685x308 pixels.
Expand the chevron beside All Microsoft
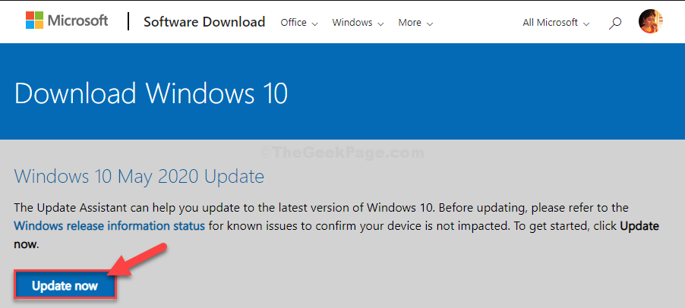coord(586,24)
